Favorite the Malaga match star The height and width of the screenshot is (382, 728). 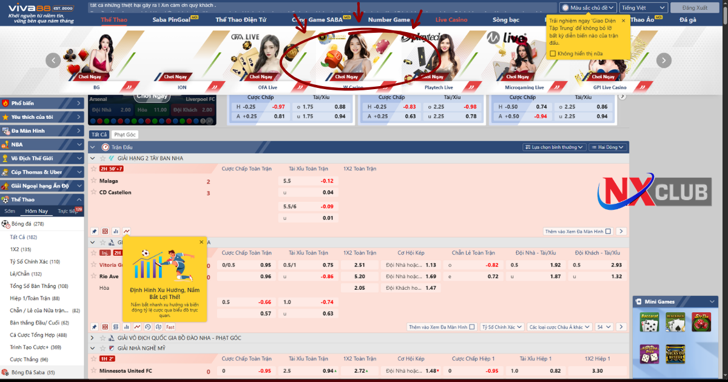click(94, 181)
